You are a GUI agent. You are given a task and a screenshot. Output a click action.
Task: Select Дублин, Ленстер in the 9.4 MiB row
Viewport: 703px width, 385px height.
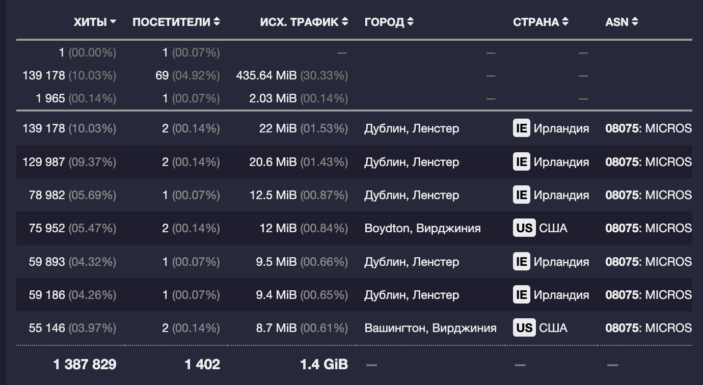412,295
